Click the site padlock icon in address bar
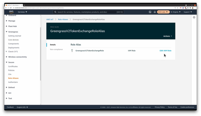Viewport: 201px width, 116px height. click(14, 8)
